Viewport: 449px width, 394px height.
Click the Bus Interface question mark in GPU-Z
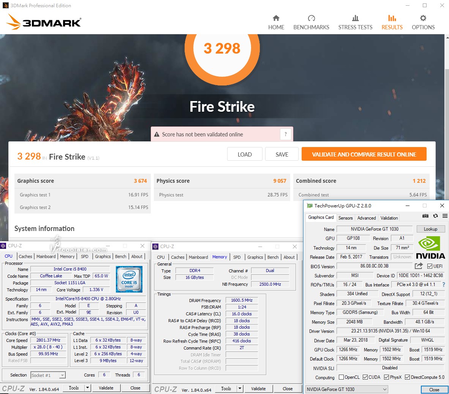point(444,285)
